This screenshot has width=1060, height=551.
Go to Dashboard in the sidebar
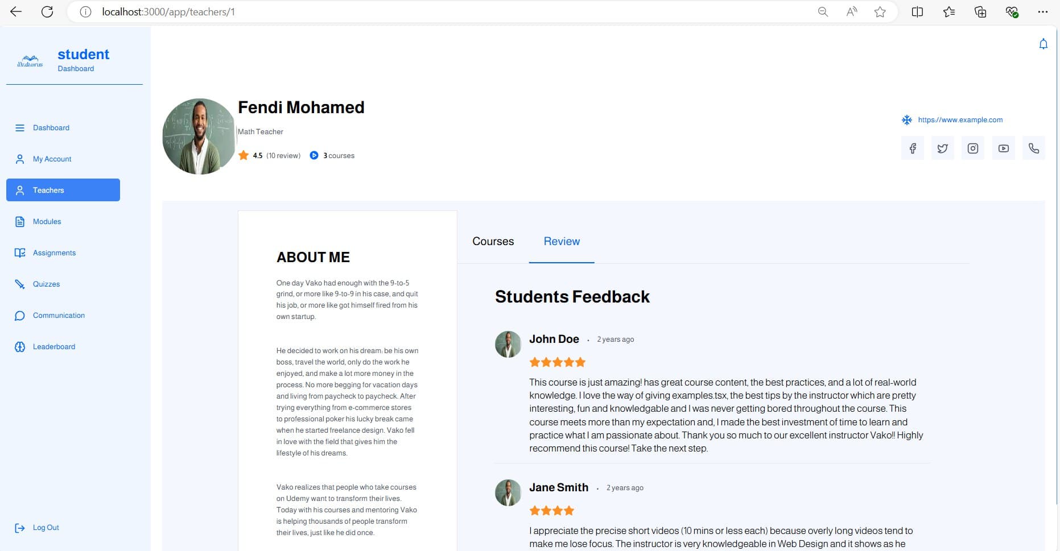pos(51,128)
